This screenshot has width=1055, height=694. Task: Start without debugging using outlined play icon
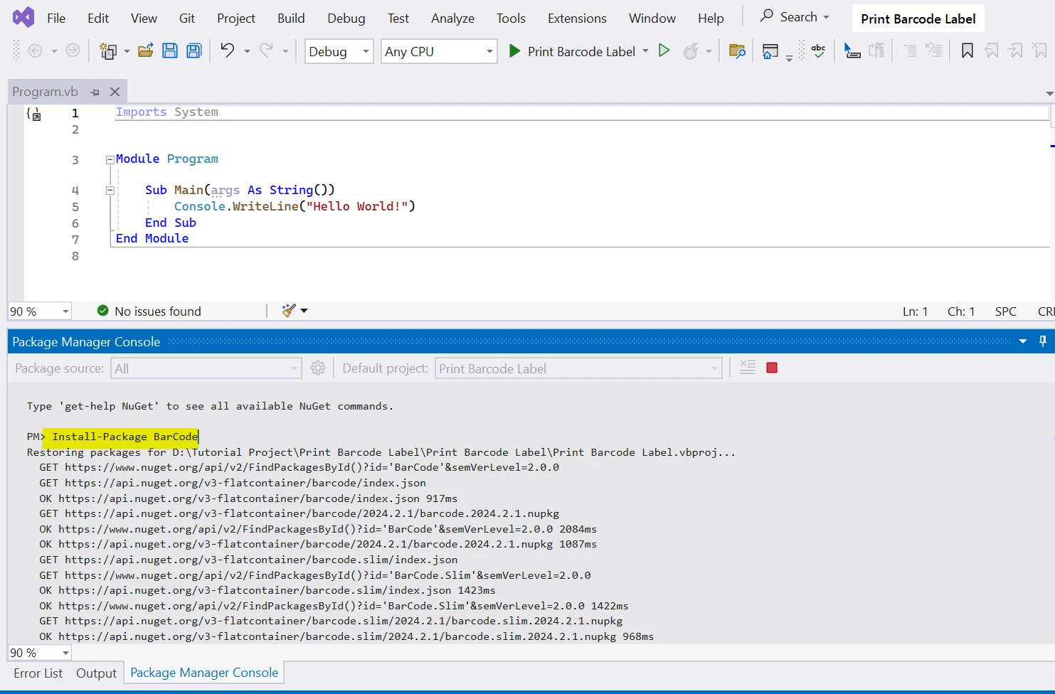point(664,50)
